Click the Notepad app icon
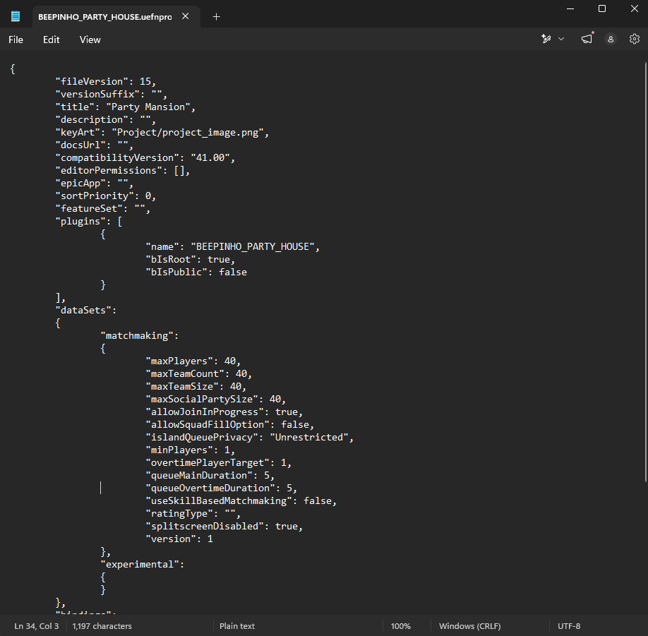The image size is (648, 636). click(16, 16)
